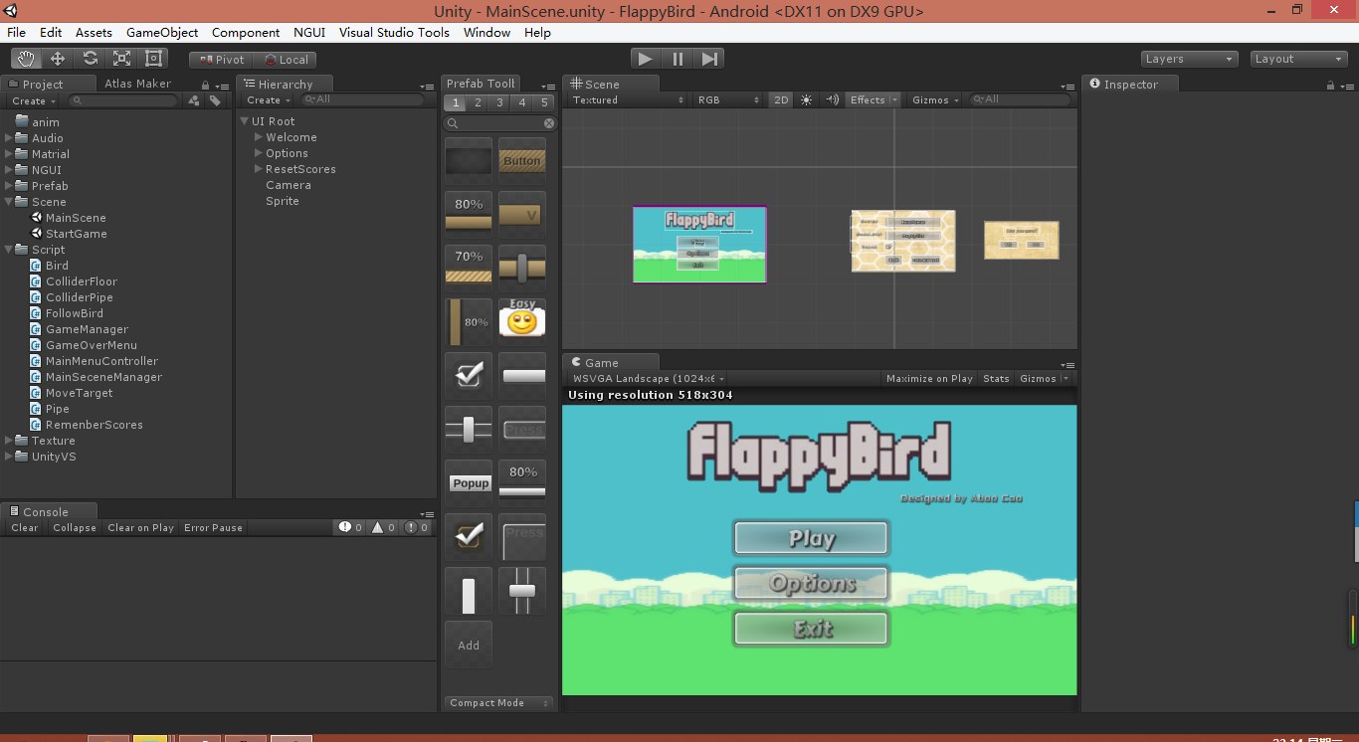Image resolution: width=1359 pixels, height=742 pixels.
Task: Open the Compact Mode dropdown
Action: tap(498, 702)
